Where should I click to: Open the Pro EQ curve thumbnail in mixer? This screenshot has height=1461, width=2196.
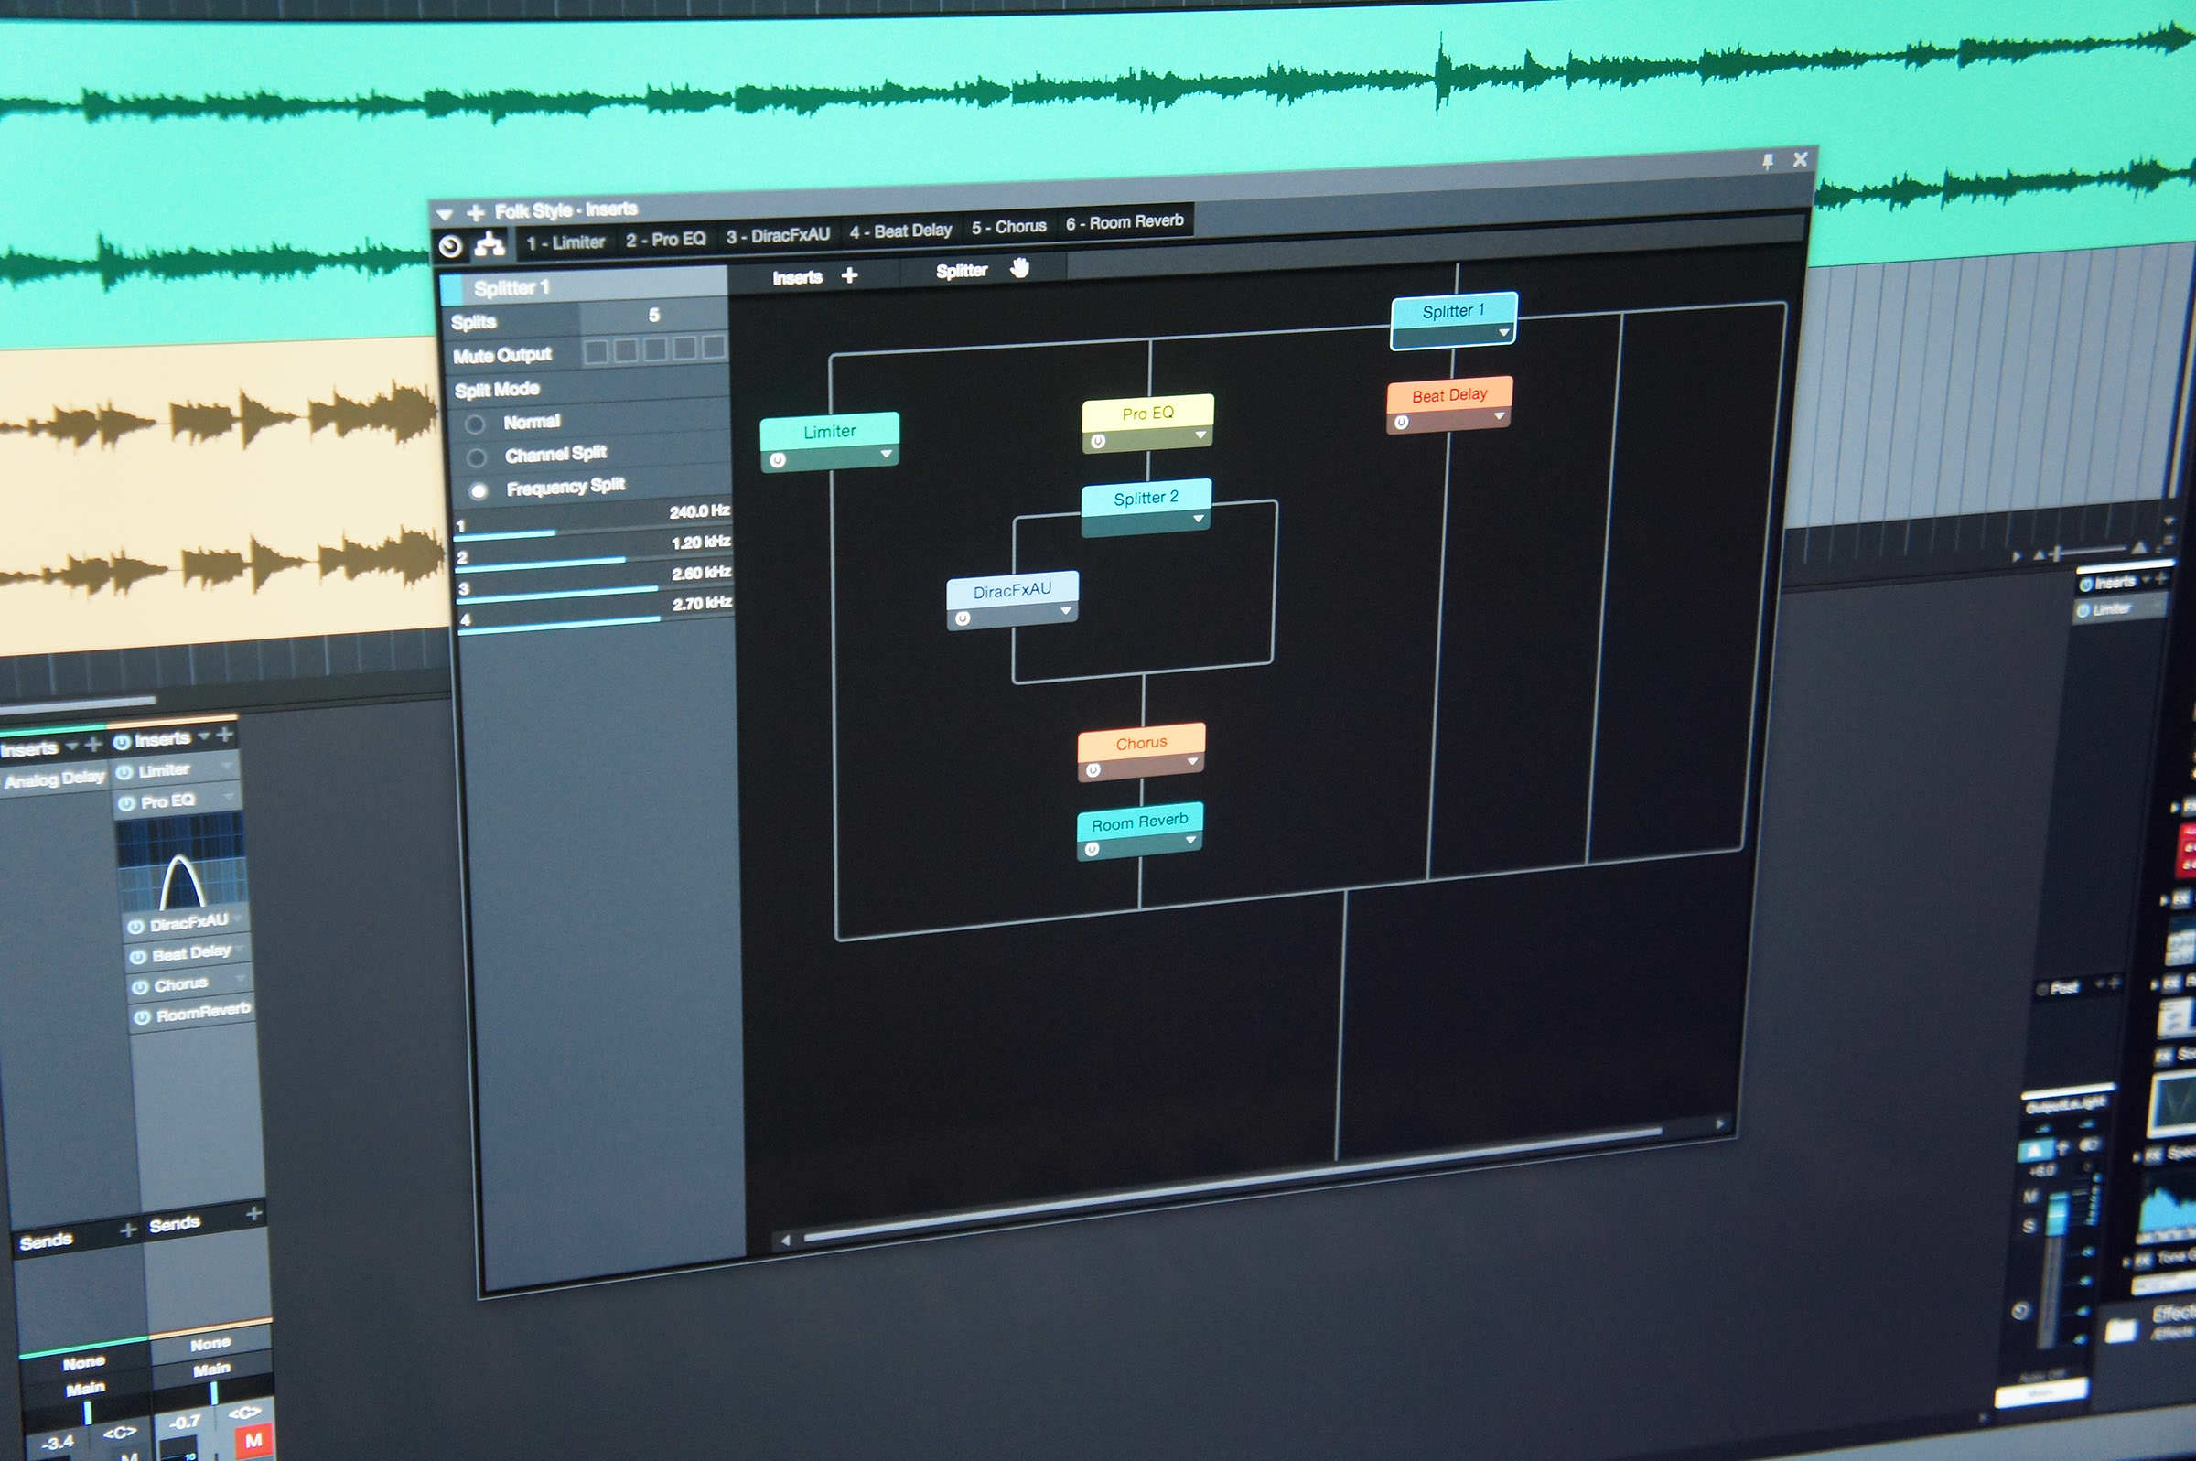tap(181, 863)
